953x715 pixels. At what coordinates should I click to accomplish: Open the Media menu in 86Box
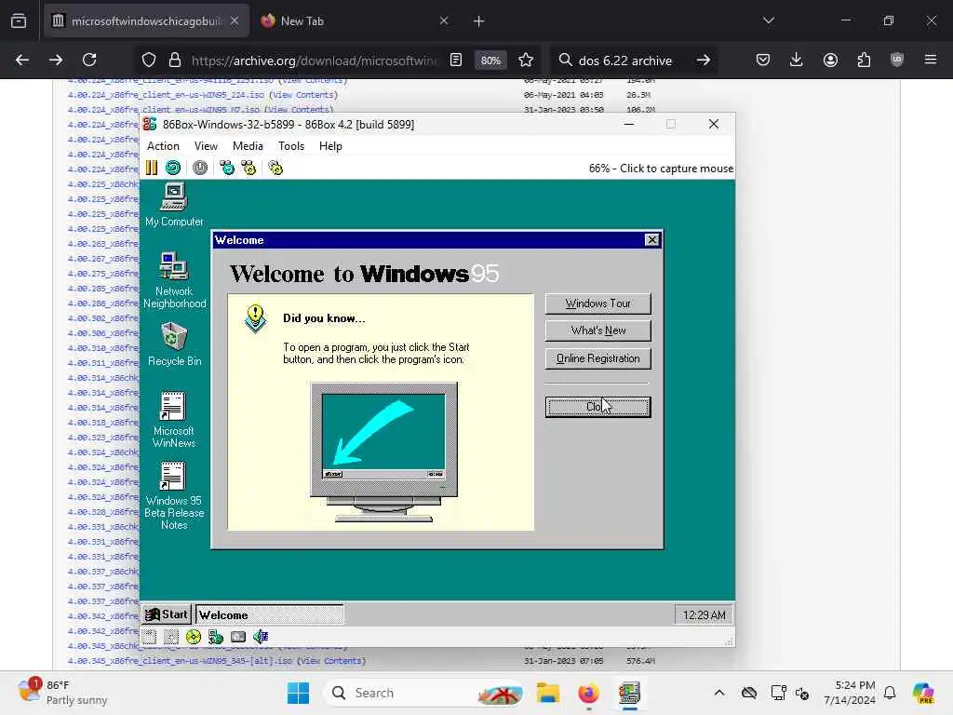(248, 146)
